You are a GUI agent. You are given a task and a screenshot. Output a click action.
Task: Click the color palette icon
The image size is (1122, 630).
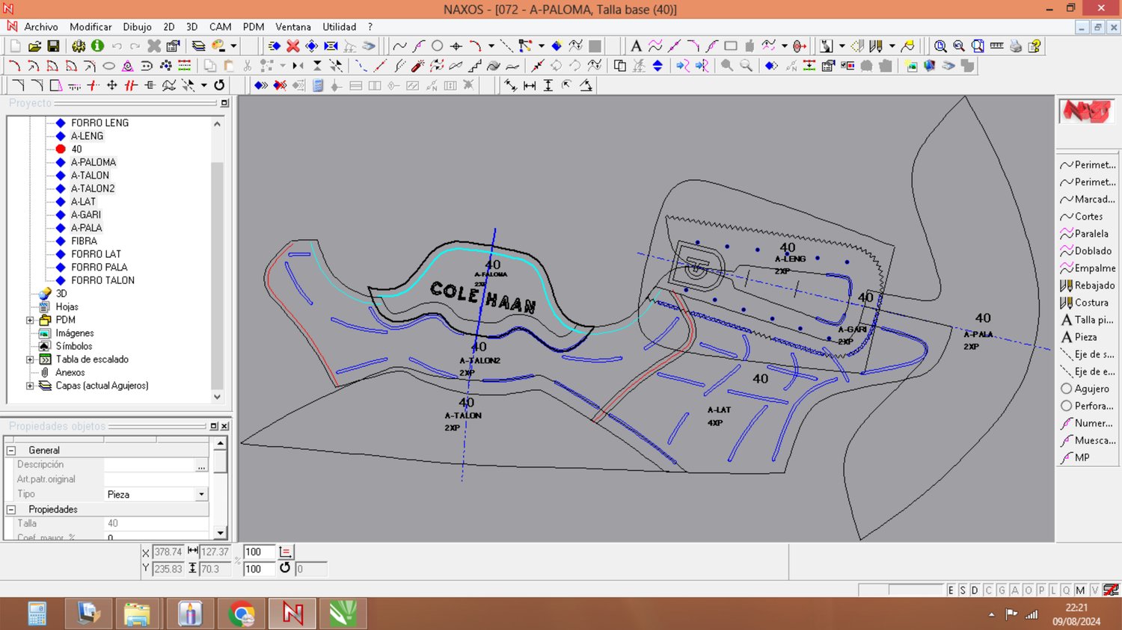point(218,46)
